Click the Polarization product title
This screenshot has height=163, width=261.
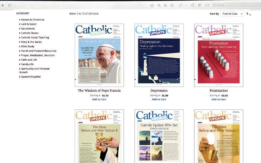[219, 91]
